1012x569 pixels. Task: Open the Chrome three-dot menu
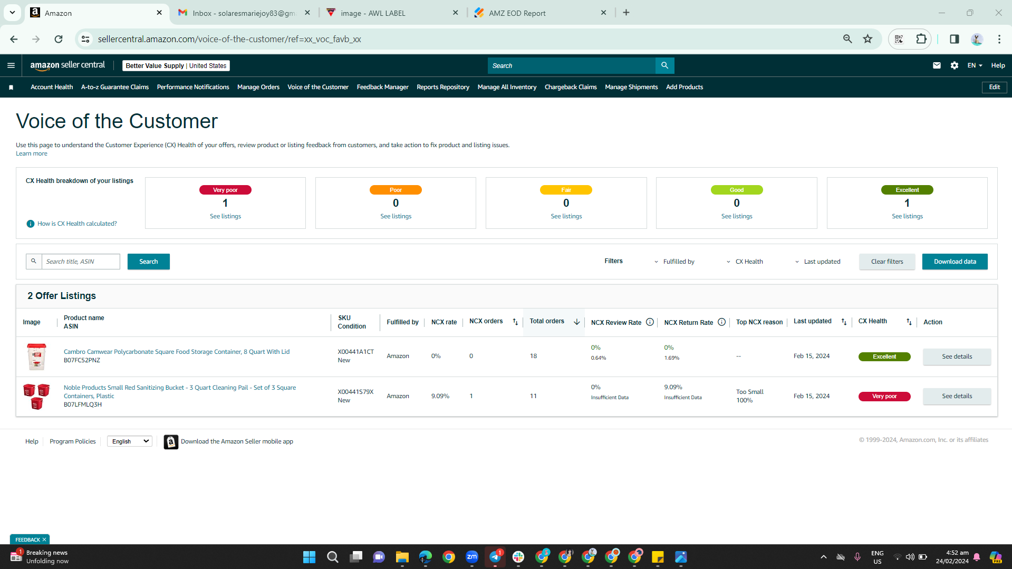999,39
